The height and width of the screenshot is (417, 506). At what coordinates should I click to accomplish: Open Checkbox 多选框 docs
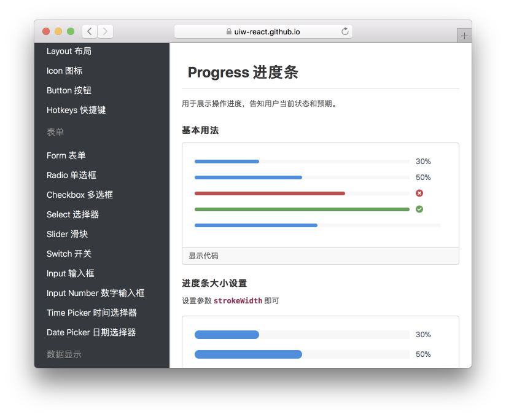80,195
